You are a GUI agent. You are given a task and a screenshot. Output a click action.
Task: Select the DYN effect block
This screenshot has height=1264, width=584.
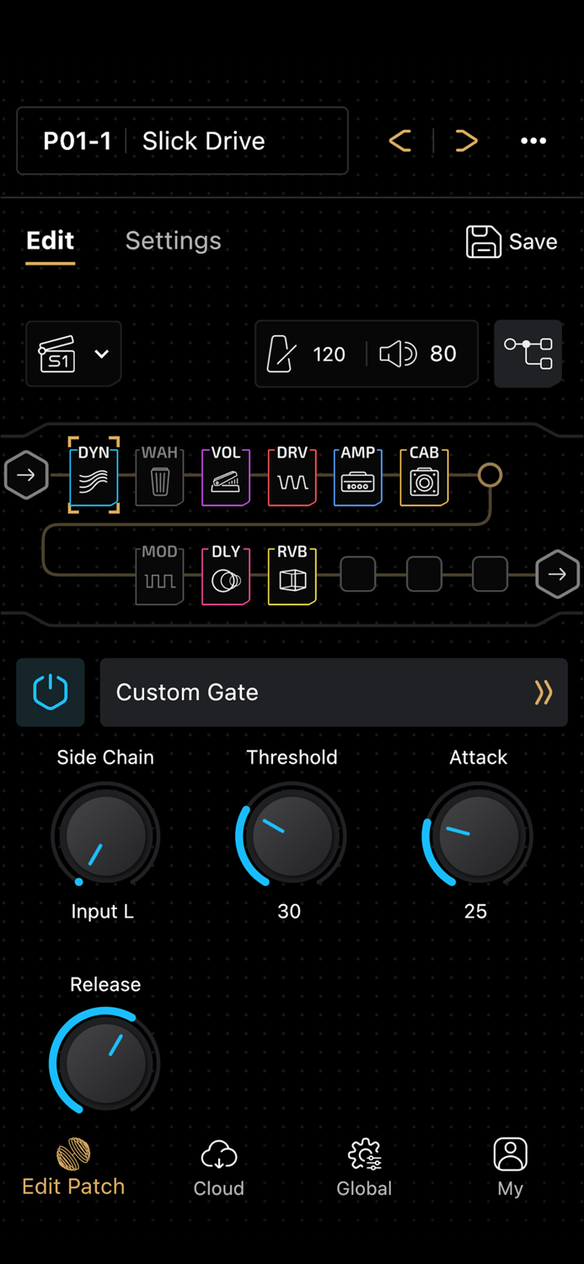(94, 475)
